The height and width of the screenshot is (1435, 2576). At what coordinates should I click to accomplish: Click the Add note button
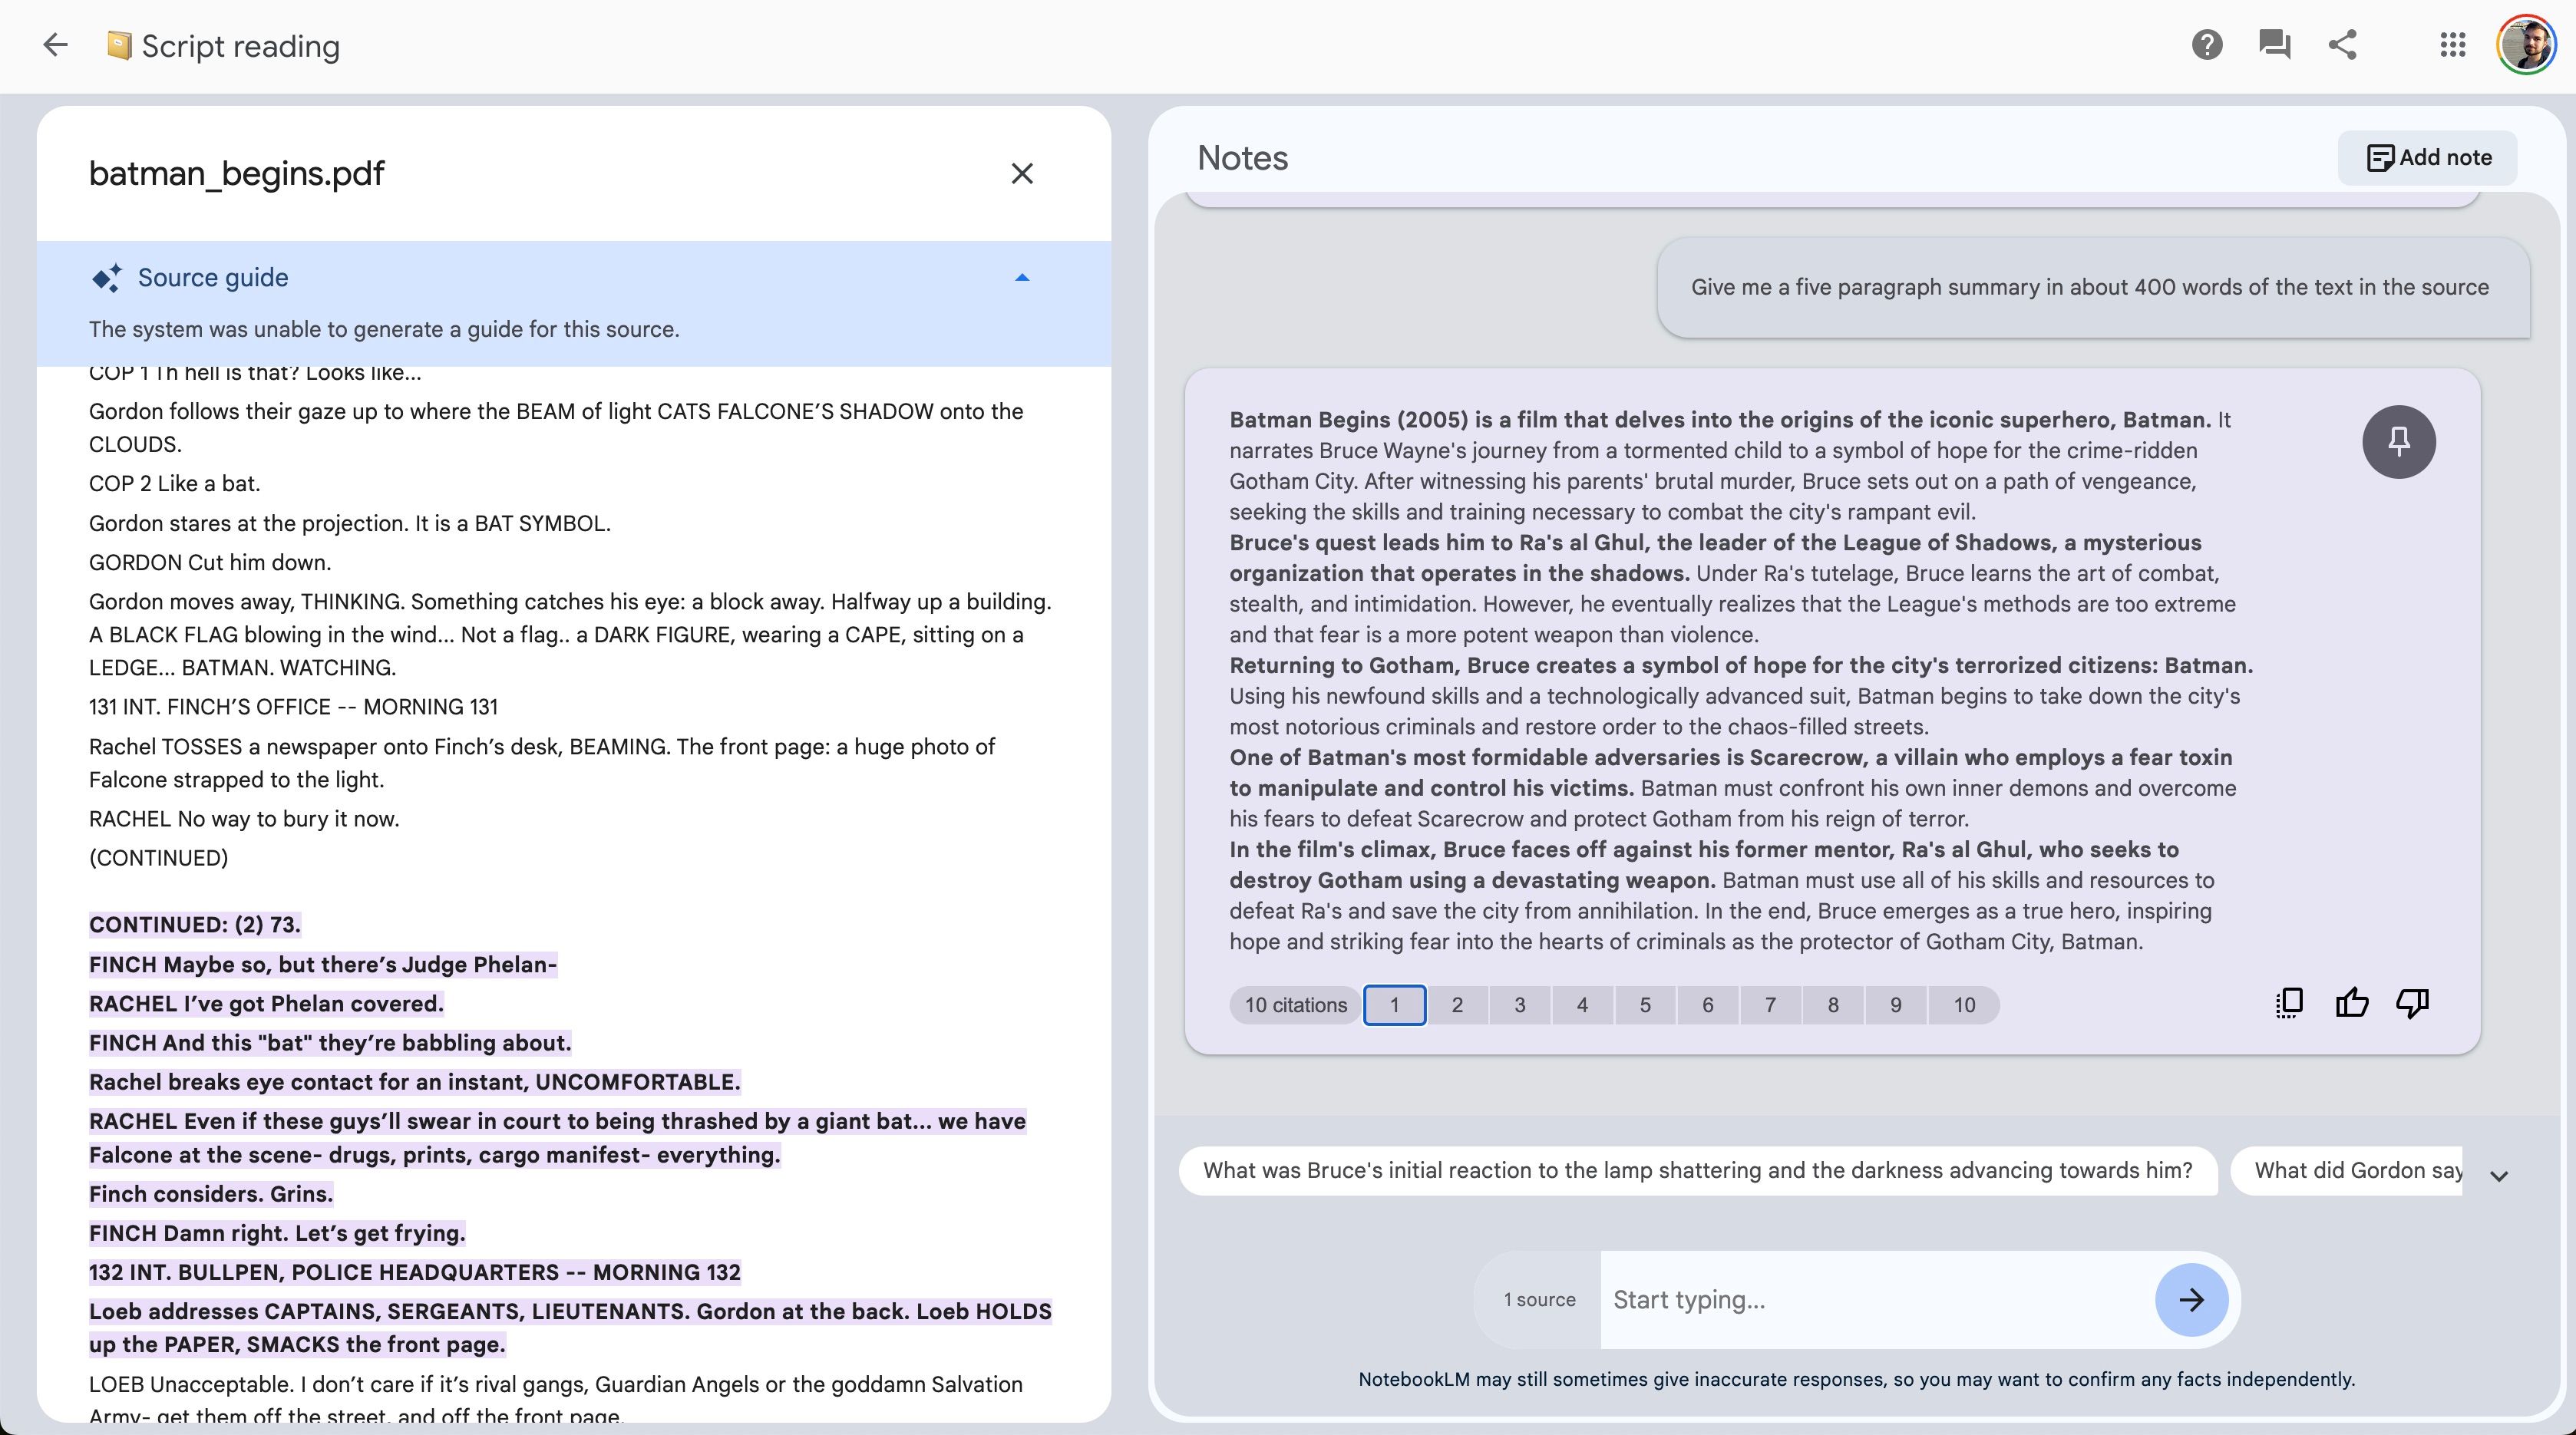(x=2427, y=157)
